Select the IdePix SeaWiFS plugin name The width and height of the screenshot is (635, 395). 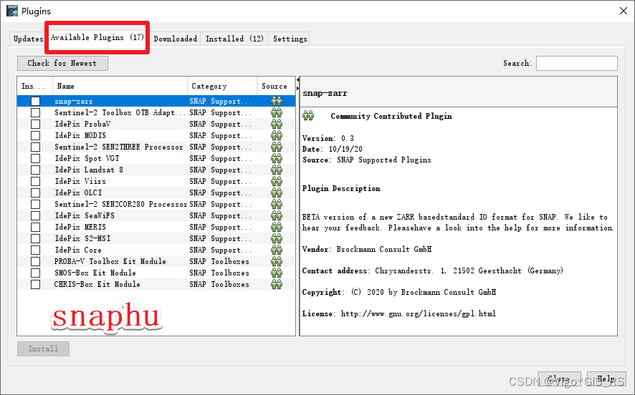(85, 216)
